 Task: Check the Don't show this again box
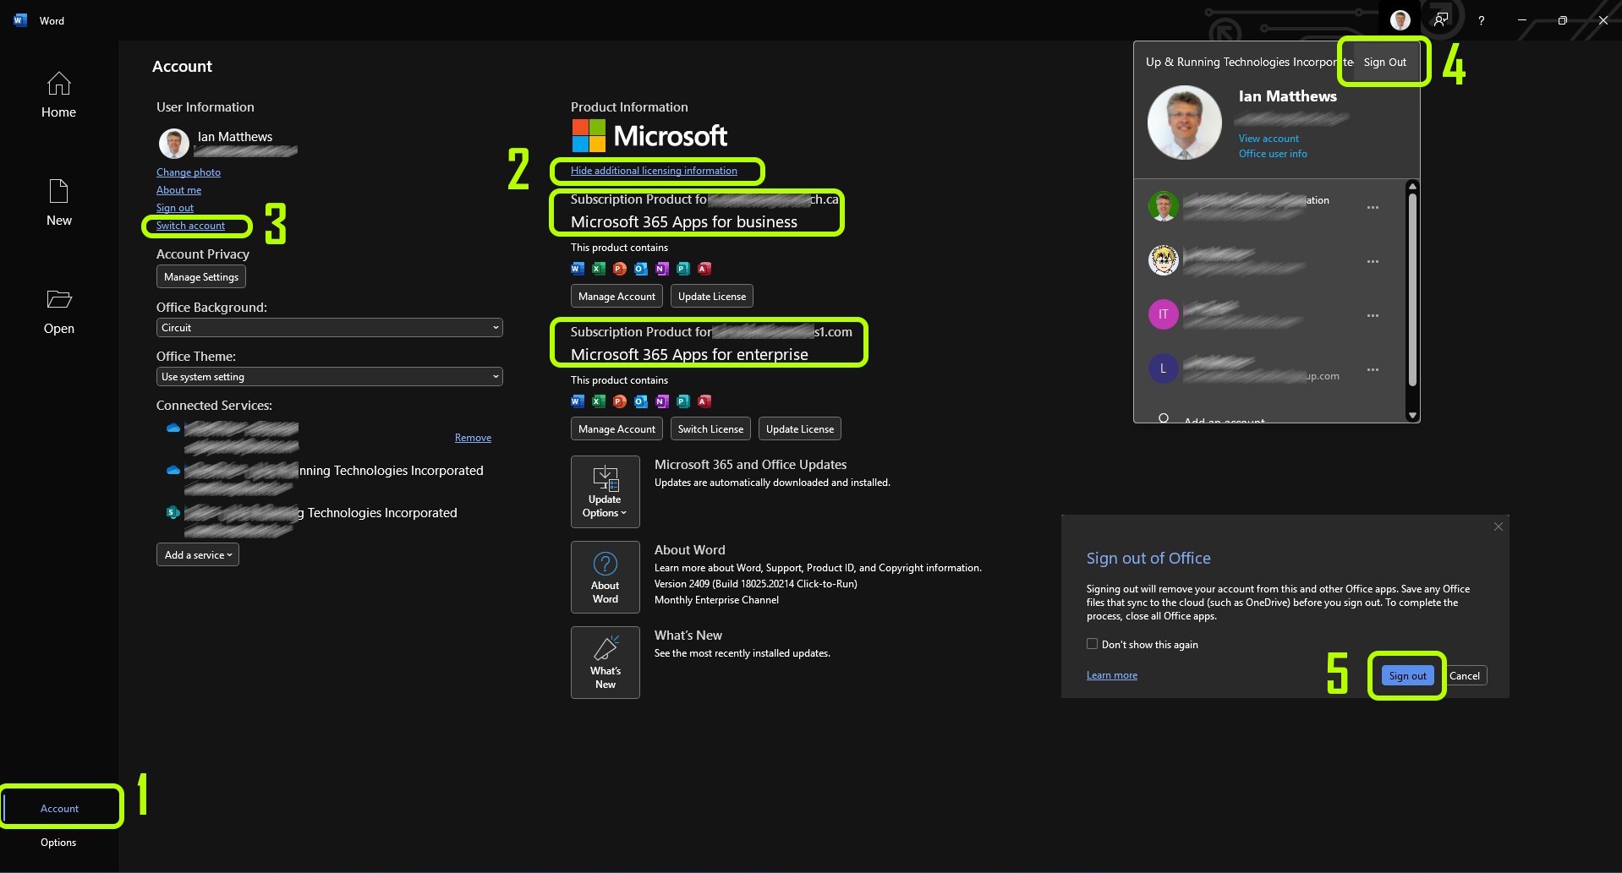[x=1092, y=644]
